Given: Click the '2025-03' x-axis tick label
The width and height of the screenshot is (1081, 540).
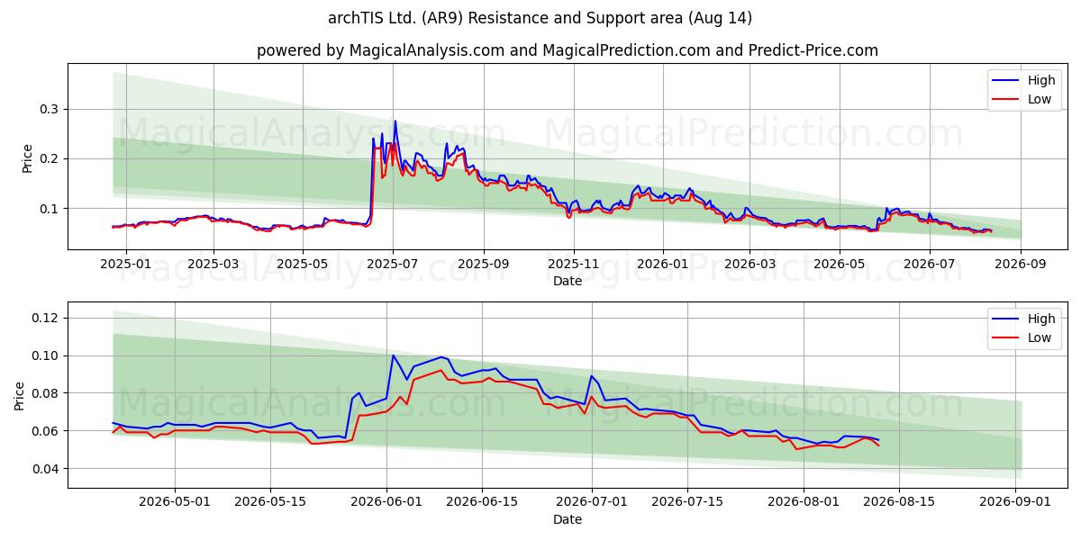Looking at the screenshot, I should coord(213,264).
